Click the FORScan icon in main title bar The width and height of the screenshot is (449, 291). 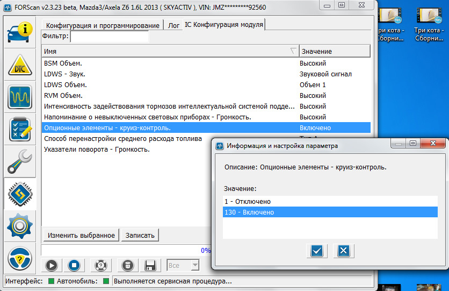[x=8, y=7]
